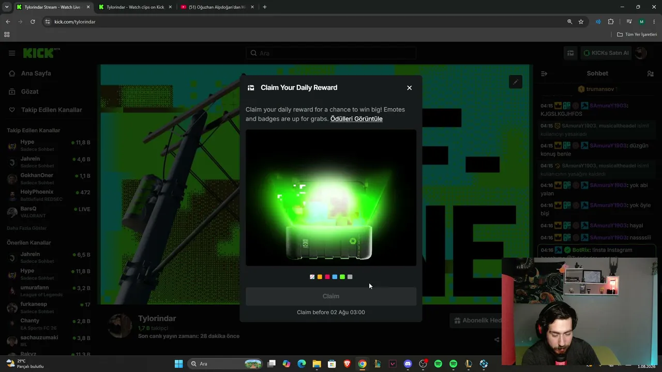Go back in browser history

(x=8, y=22)
